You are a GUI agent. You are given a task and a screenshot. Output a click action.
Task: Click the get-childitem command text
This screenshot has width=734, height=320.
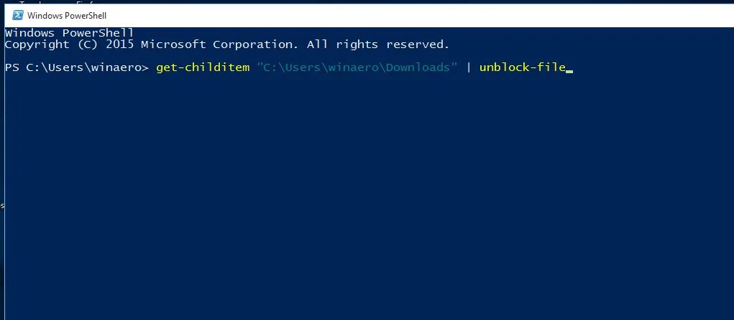tap(203, 67)
